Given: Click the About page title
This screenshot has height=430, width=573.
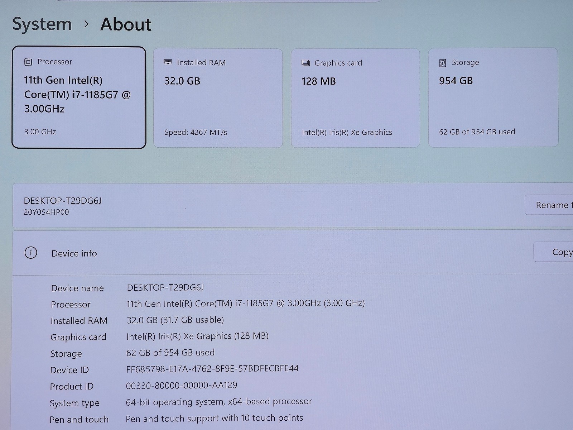Looking at the screenshot, I should (126, 24).
